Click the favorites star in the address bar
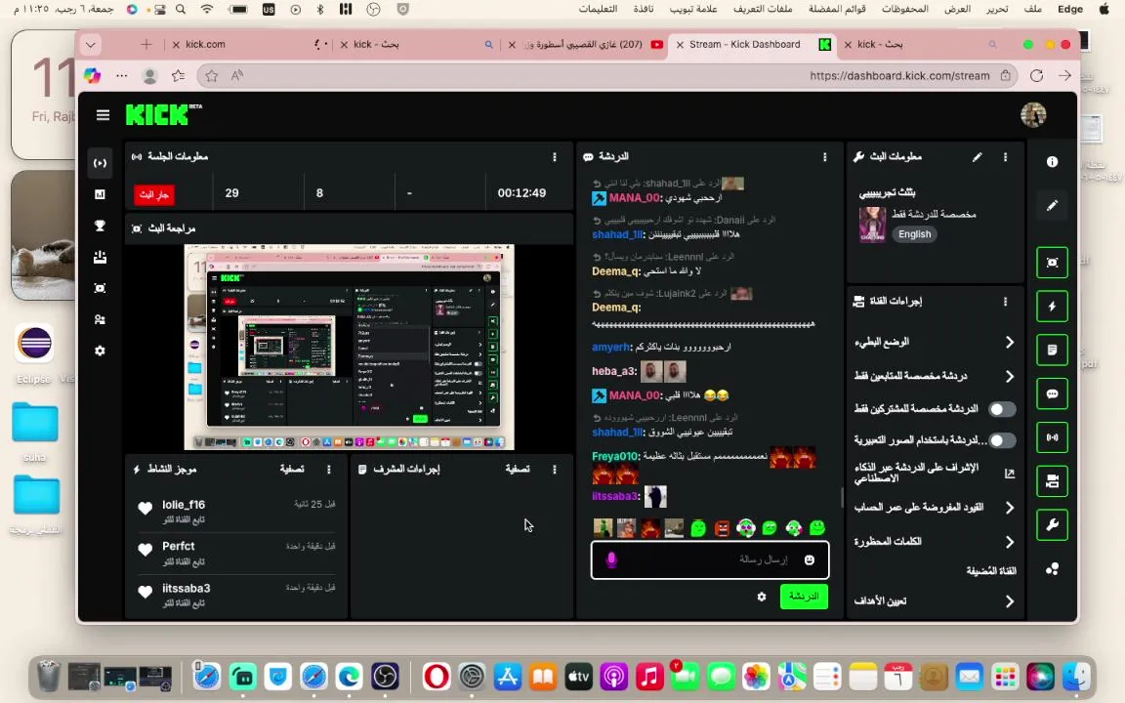Viewport: 1125px width, 703px height. [211, 75]
